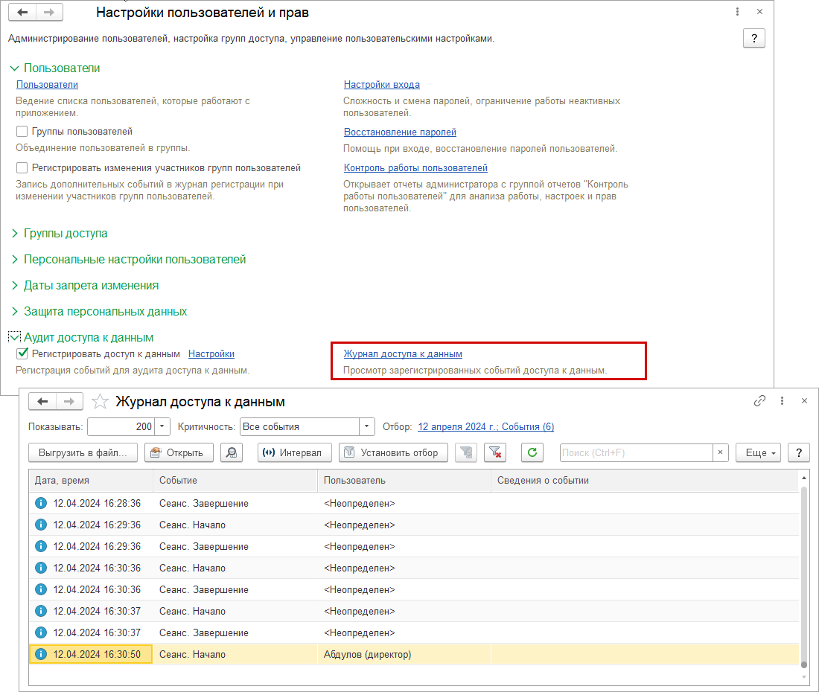Viewport: 819px width, 692px height.
Task: Open the Критичность dropdown list
Action: (366, 427)
